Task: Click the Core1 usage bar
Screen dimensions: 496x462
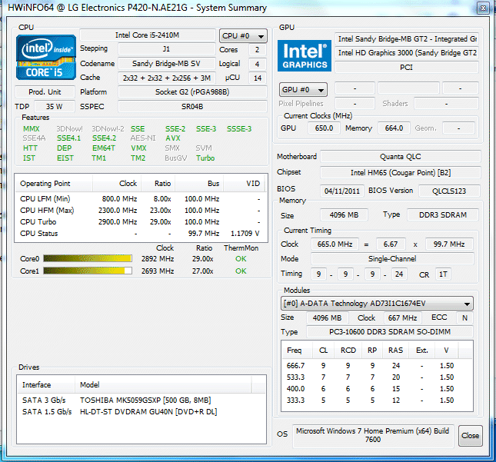Action: pos(88,271)
